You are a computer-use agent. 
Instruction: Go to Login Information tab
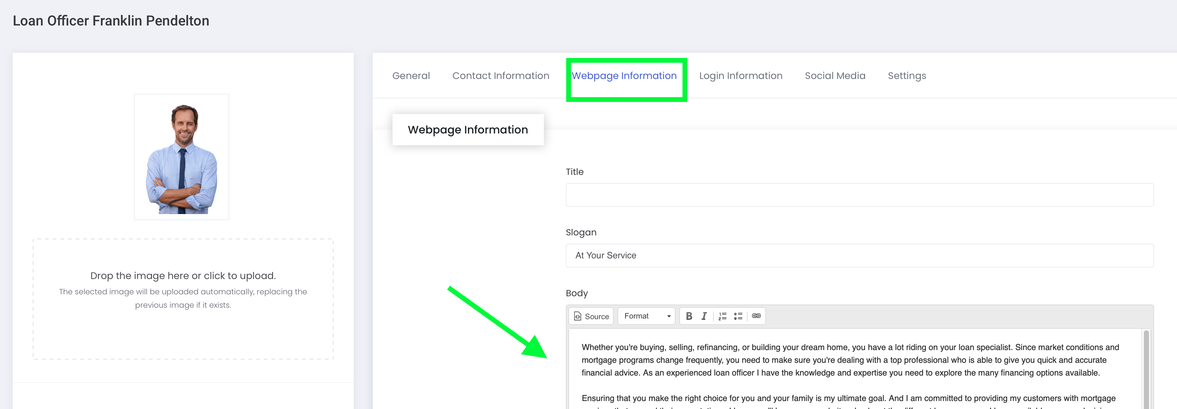(740, 76)
